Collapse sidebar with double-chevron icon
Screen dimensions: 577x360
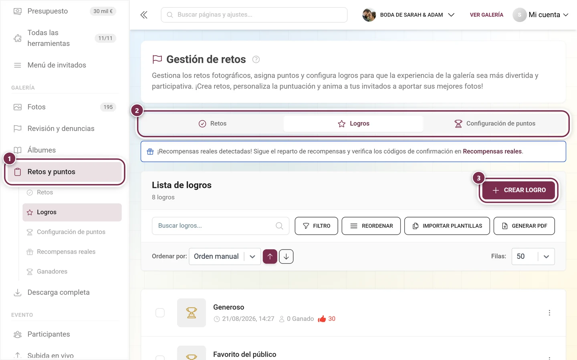144,15
